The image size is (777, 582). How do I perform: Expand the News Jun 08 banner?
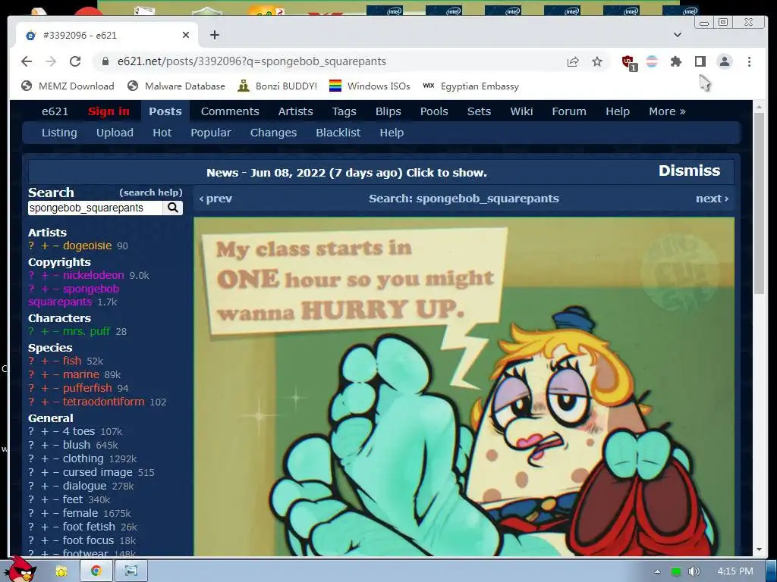pos(346,173)
